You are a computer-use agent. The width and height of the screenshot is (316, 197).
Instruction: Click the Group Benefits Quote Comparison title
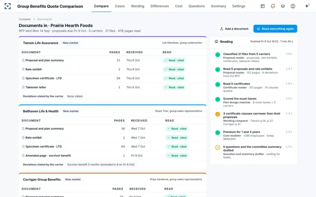pyautogui.click(x=50, y=6)
